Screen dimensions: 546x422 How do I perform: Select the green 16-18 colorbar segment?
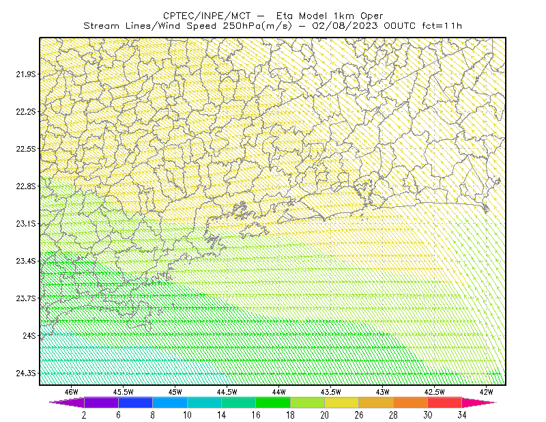(273, 402)
